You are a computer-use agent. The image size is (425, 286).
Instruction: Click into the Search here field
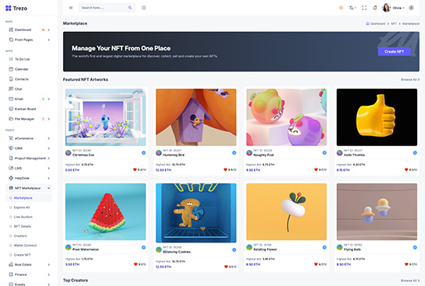104,8
